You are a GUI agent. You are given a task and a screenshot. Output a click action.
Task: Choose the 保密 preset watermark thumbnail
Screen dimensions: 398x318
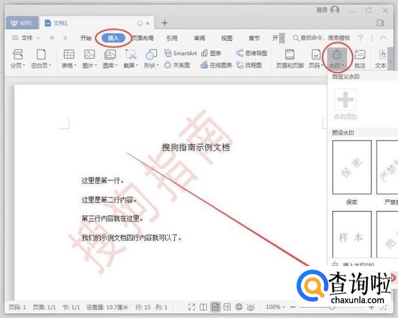tap(352, 167)
